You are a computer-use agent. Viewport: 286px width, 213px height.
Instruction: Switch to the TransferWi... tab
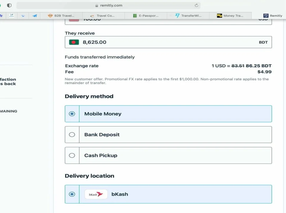[188, 16]
